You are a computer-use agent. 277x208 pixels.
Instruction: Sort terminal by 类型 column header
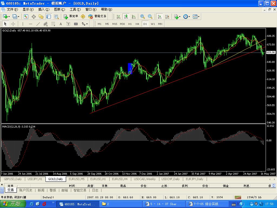coord(90,186)
